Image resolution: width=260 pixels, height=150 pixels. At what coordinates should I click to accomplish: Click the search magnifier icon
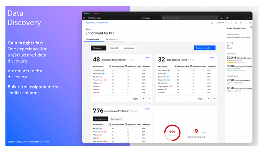(164, 18)
